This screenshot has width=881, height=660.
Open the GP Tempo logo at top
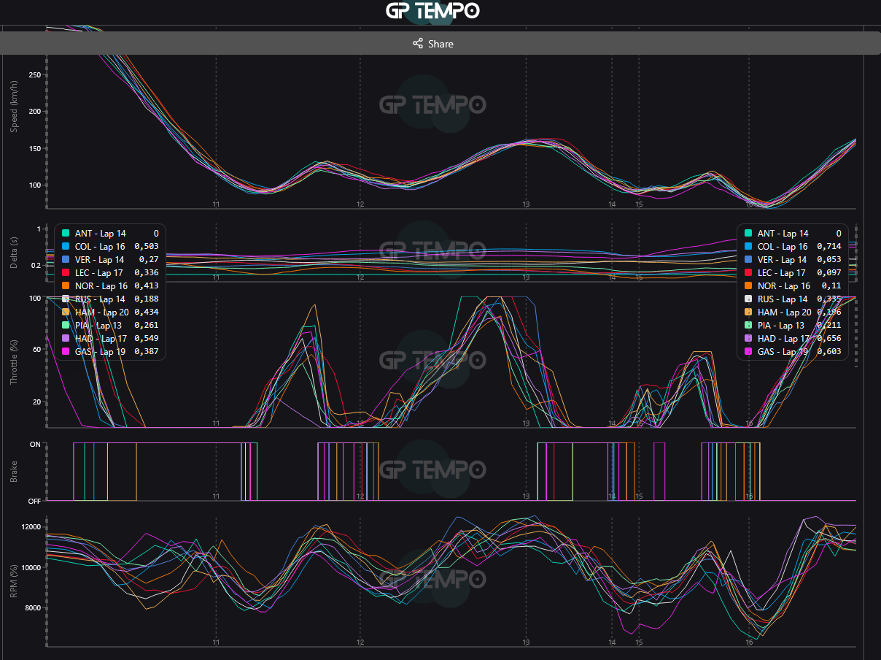(432, 11)
